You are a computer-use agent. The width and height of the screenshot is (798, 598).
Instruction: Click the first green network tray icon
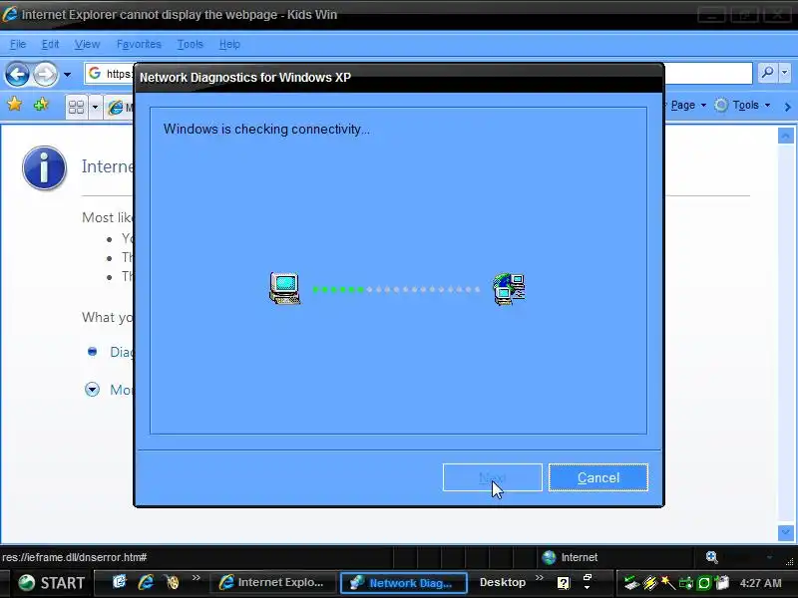tap(631, 583)
